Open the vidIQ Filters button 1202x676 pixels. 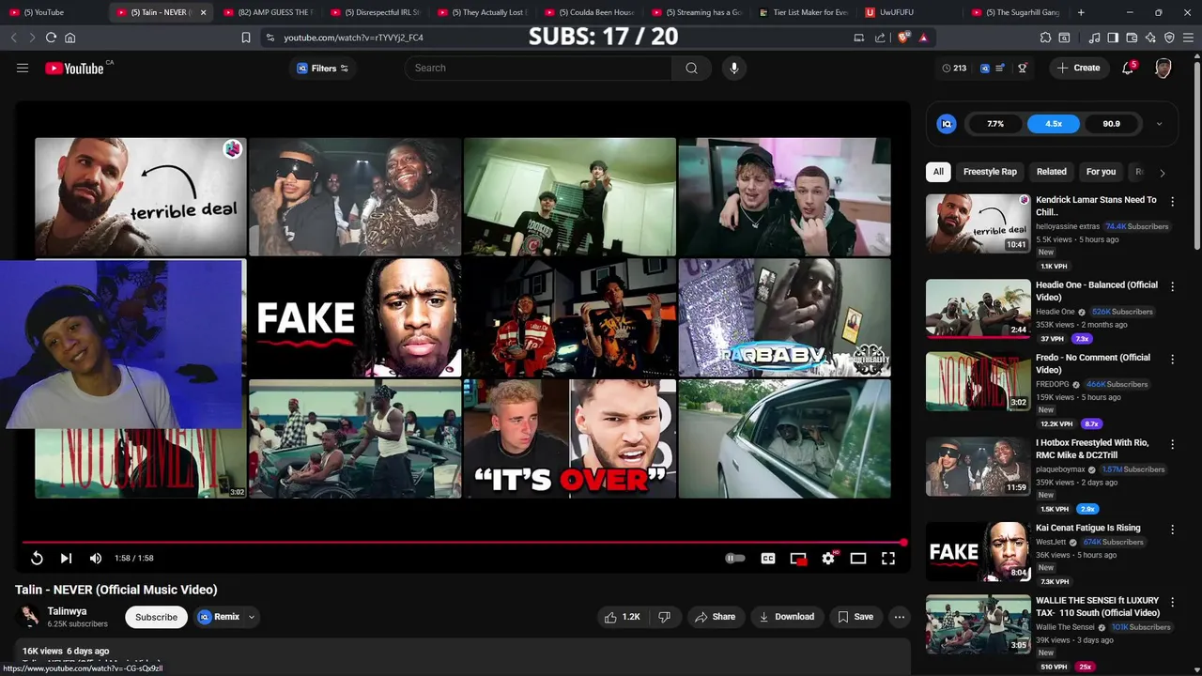click(x=322, y=68)
